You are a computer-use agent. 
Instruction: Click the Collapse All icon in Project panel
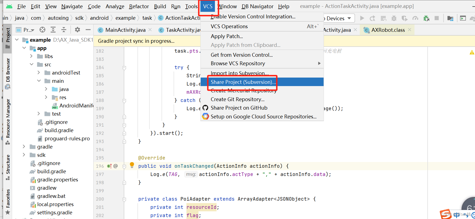[x=64, y=30]
